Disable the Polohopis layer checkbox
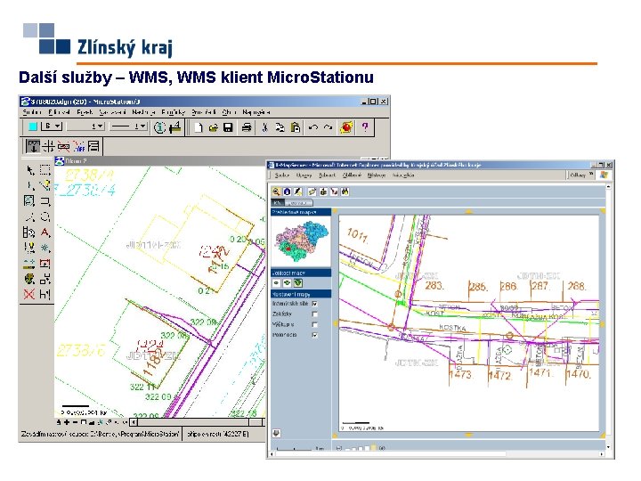The height and width of the screenshot is (481, 641). [315, 335]
